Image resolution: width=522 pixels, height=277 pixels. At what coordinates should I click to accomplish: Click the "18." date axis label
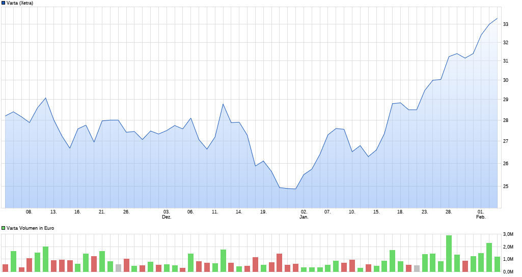click(400, 211)
